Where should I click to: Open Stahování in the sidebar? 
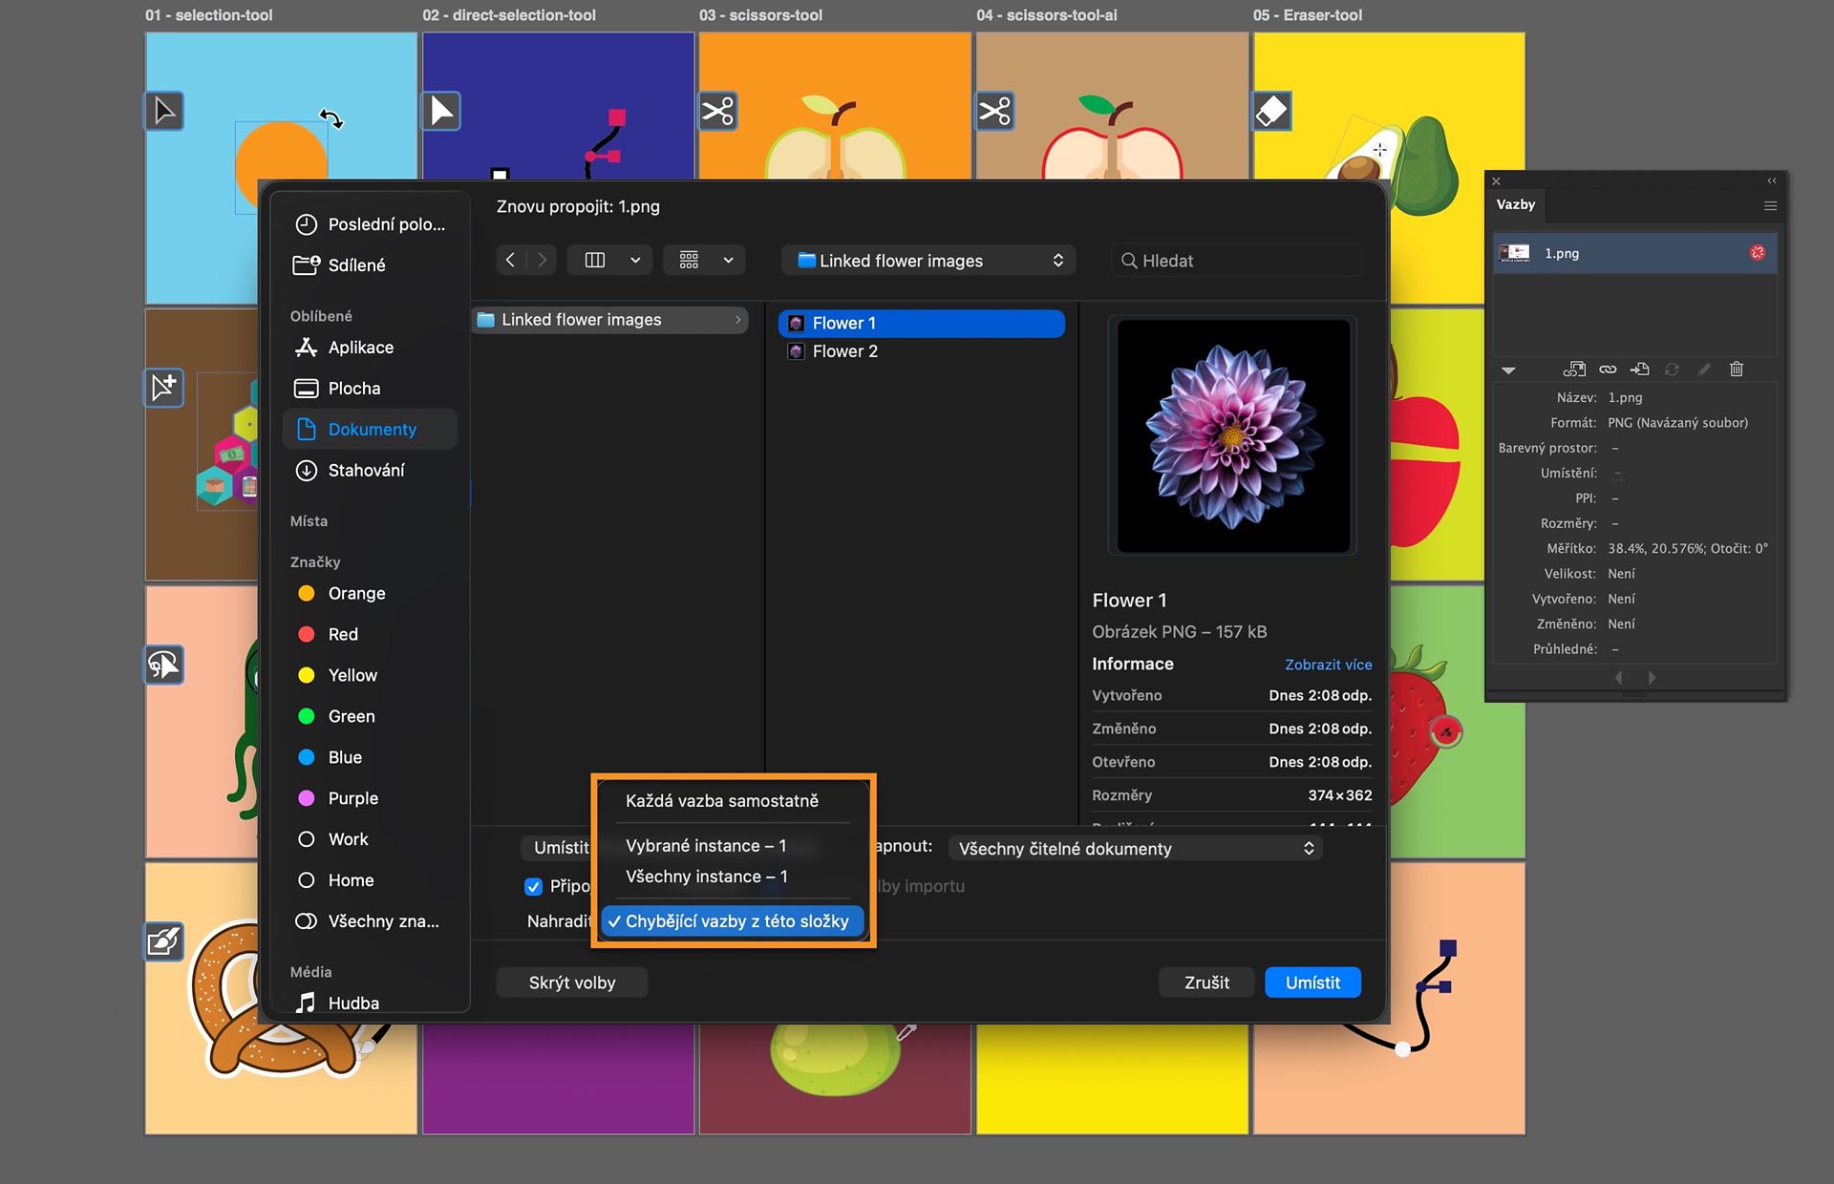(x=370, y=471)
